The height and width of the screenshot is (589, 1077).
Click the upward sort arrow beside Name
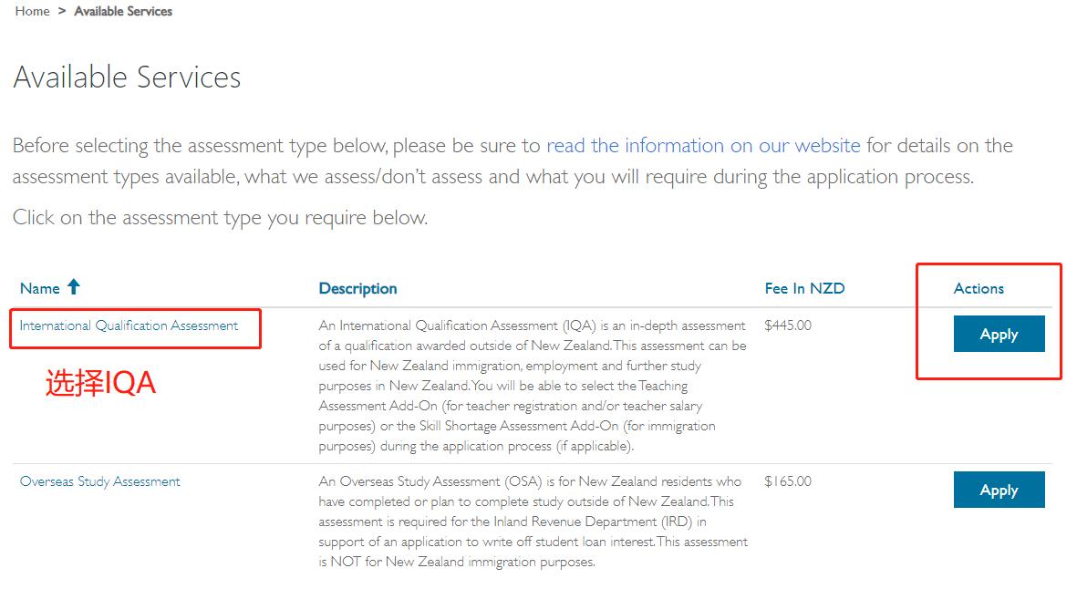click(x=74, y=287)
